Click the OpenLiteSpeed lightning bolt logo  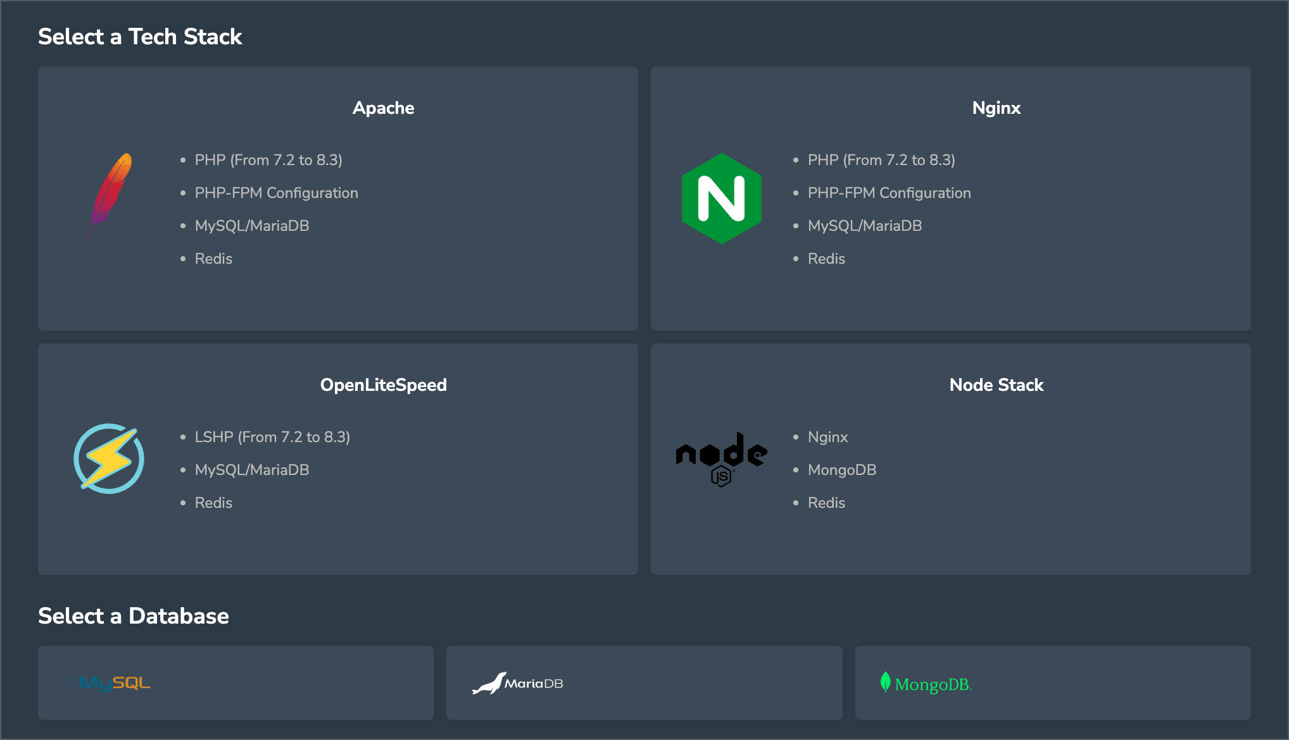(x=109, y=459)
